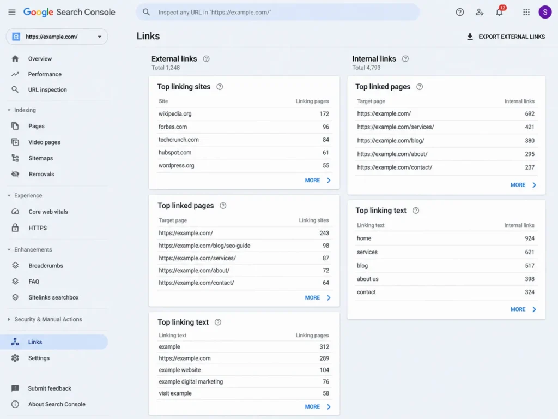
Task: Click MORE under Top linking sites
Action: (x=318, y=180)
